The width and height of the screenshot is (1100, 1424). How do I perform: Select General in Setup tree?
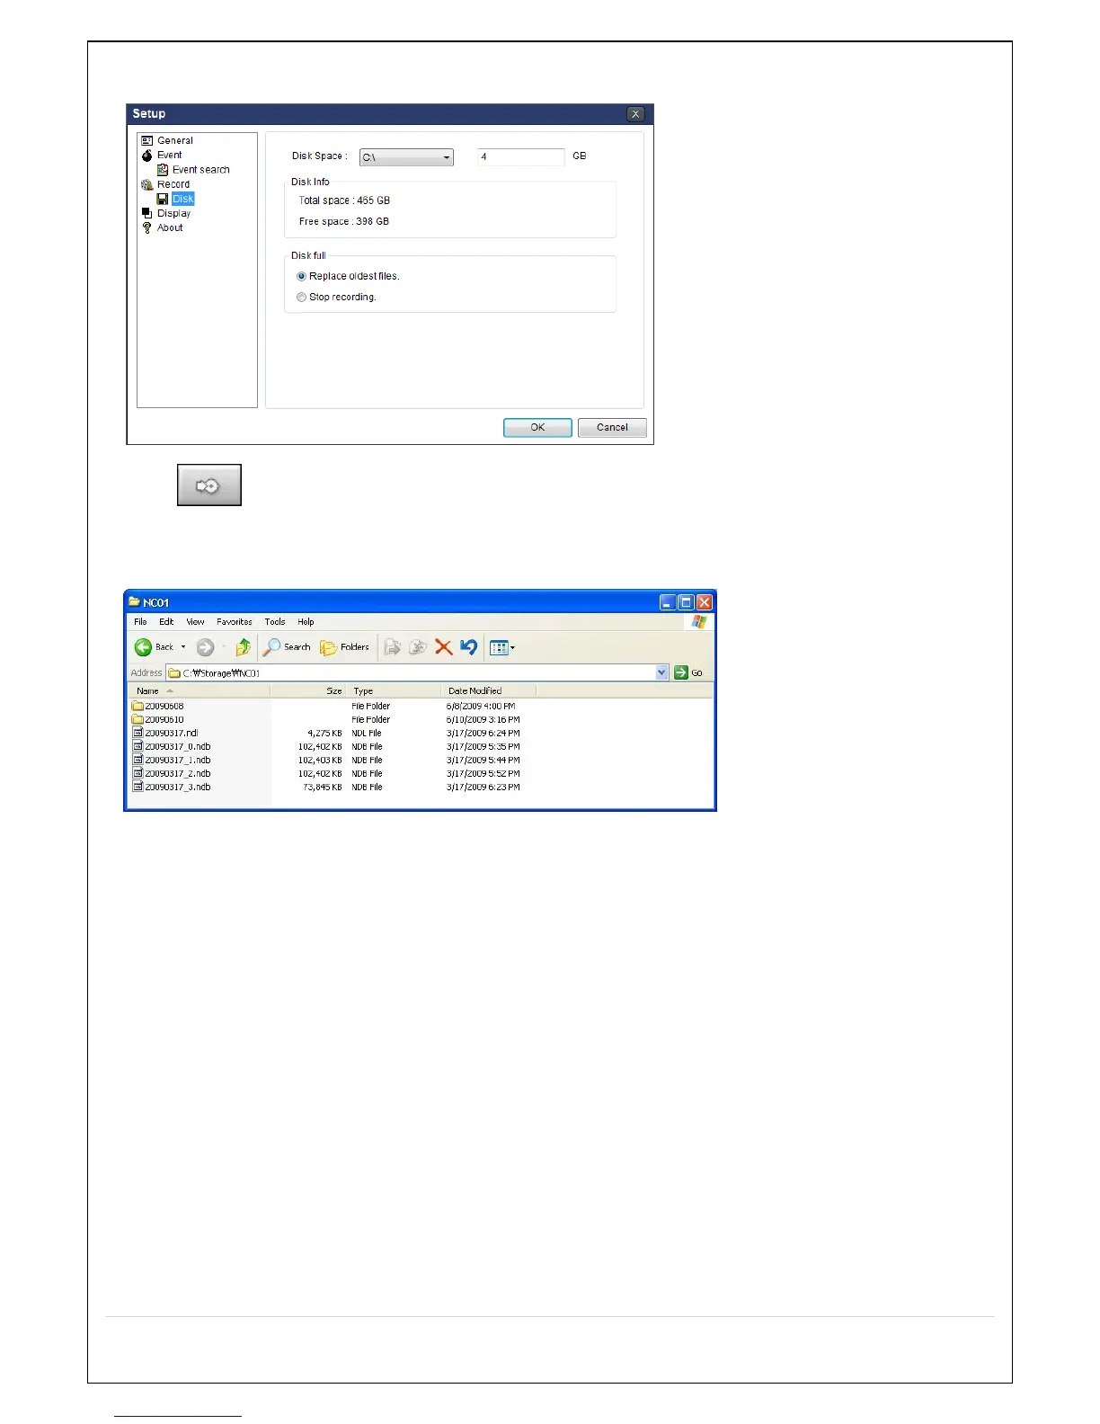[x=175, y=140]
